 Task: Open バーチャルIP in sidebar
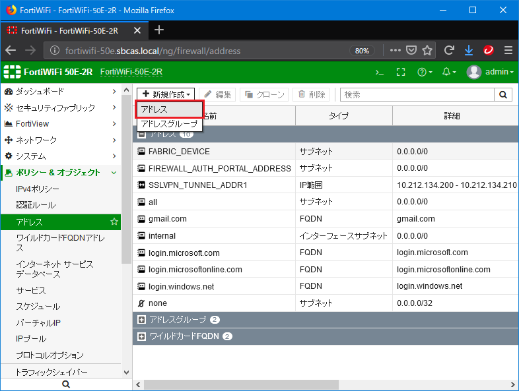coord(38,322)
